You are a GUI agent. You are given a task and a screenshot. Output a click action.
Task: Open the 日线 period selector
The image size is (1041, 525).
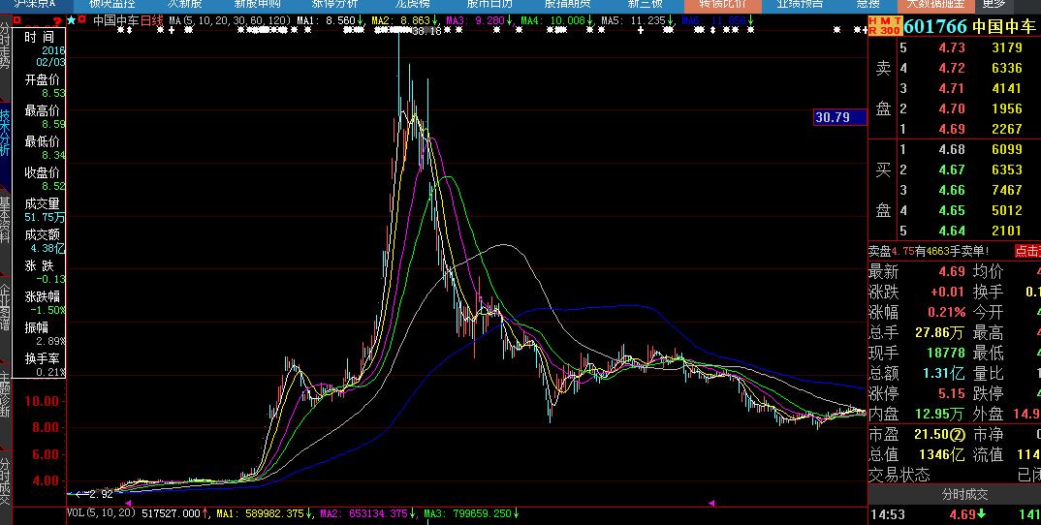(x=152, y=19)
